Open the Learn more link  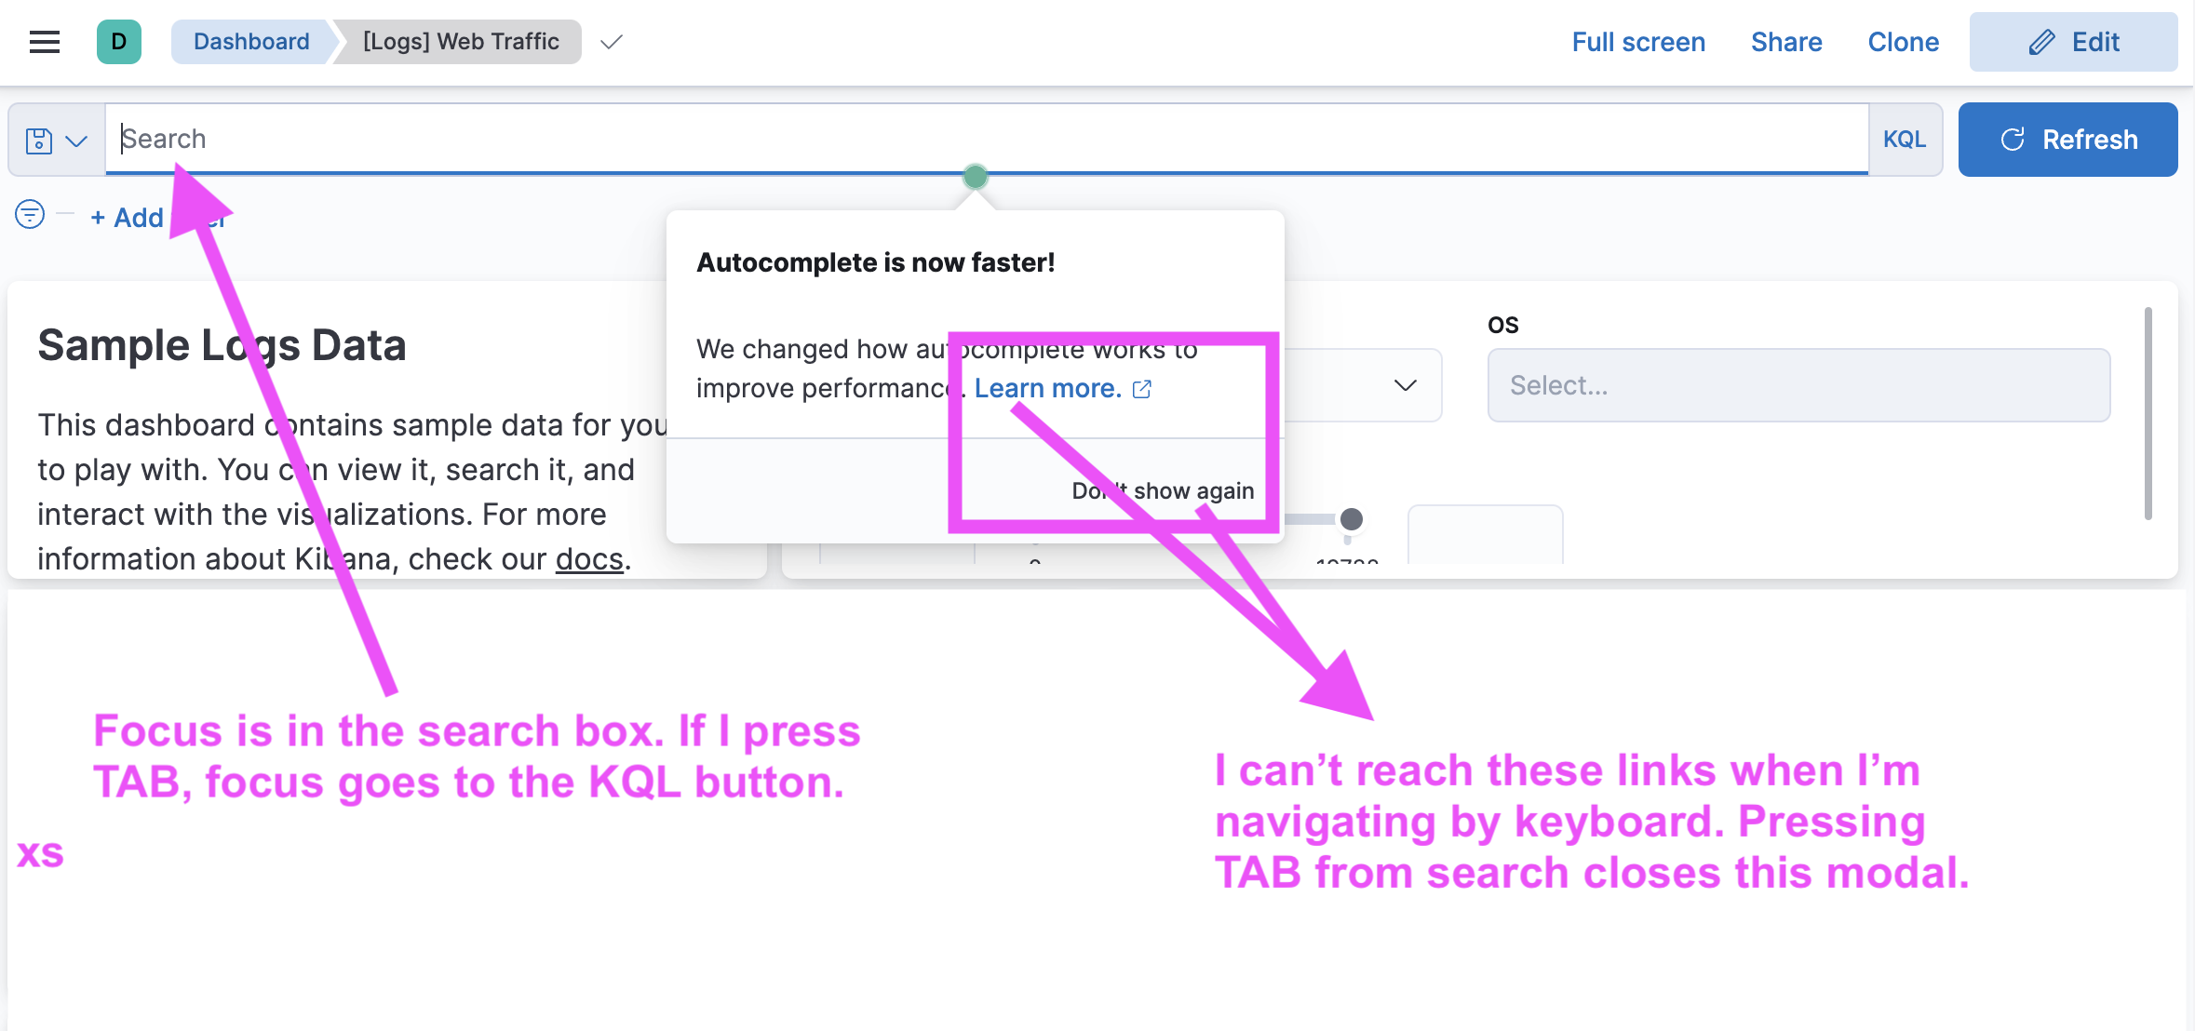point(1047,388)
